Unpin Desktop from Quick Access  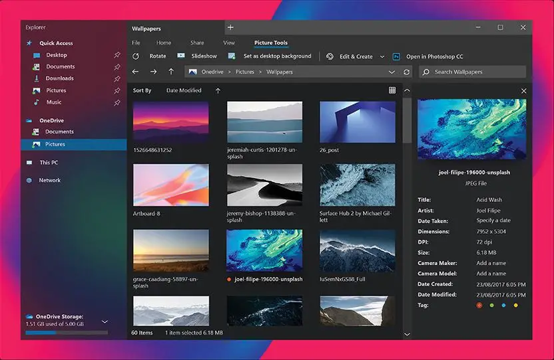[117, 55]
